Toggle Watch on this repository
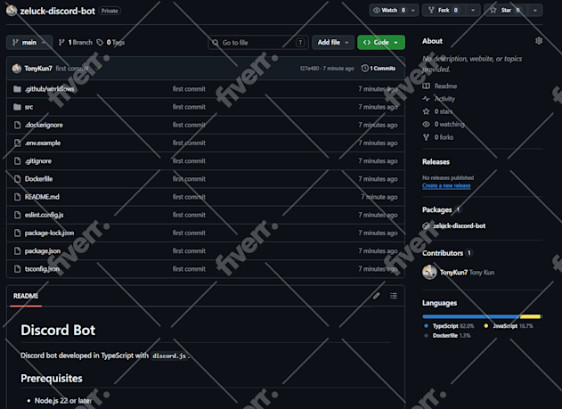 pyautogui.click(x=389, y=10)
